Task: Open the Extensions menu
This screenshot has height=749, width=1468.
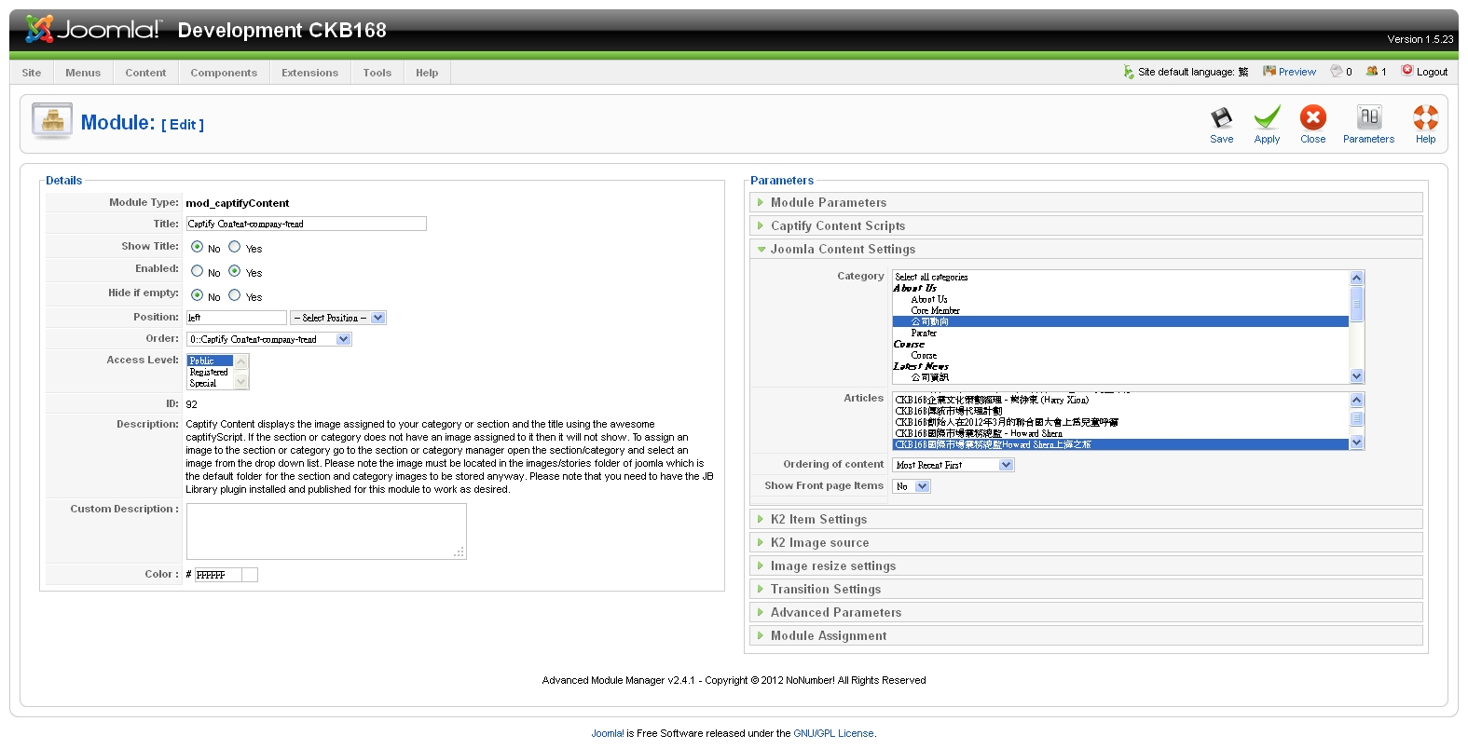Action: click(310, 73)
